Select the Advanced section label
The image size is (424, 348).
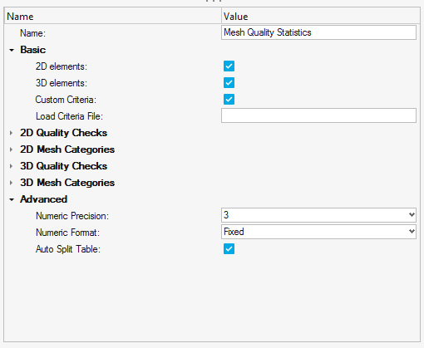tap(43, 199)
